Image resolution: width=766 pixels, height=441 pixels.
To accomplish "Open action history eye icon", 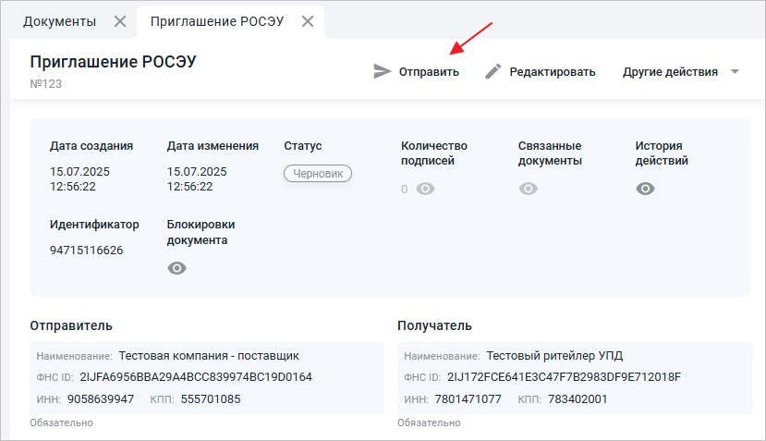I will coord(645,189).
